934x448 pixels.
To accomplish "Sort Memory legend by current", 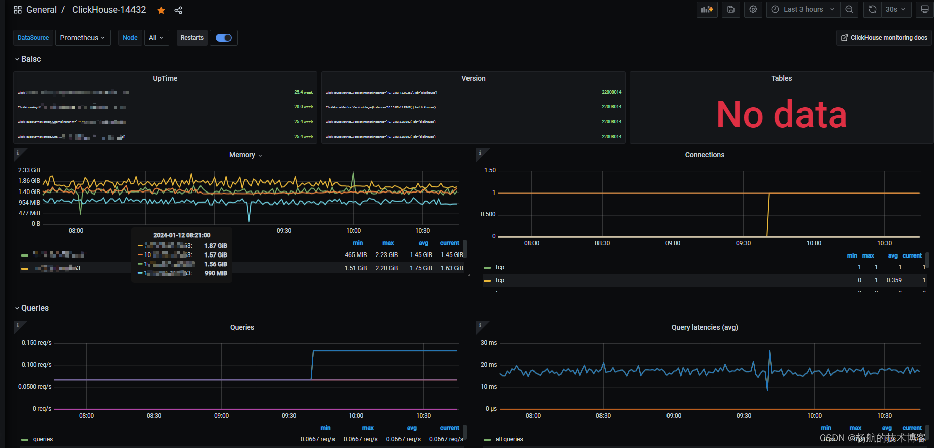I will point(450,243).
